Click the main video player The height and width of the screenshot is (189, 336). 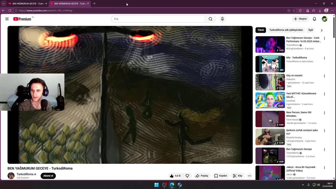click(130, 95)
